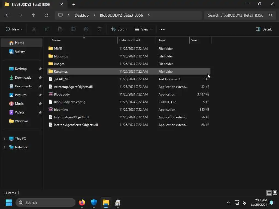Open Music in Quick access
279x209 pixels.
point(22,104)
